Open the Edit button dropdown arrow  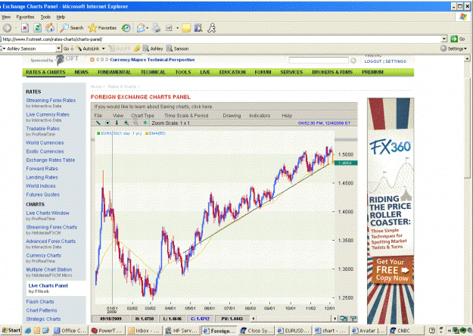click(x=177, y=28)
